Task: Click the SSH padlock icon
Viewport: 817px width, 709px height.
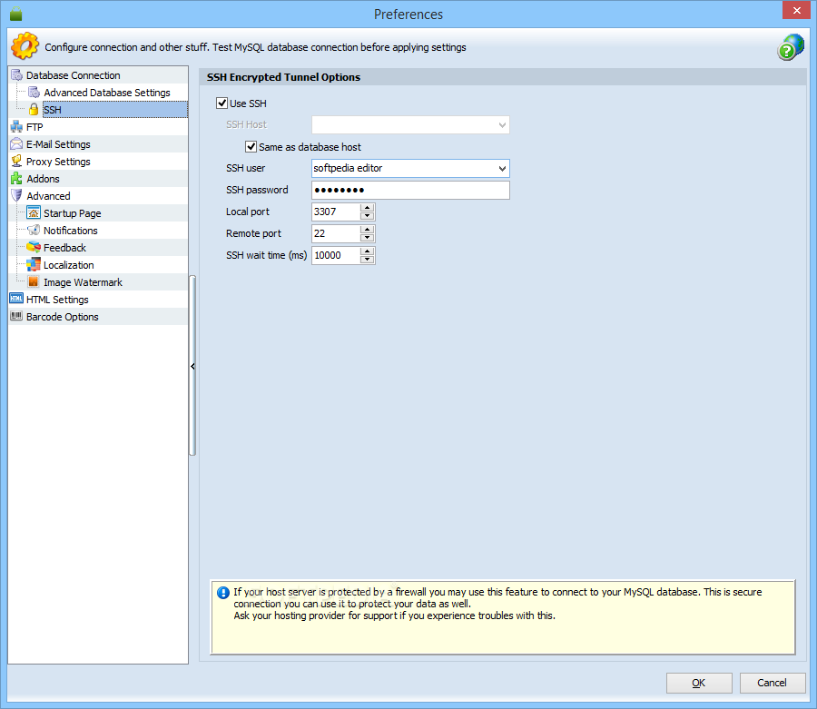Action: (x=34, y=110)
